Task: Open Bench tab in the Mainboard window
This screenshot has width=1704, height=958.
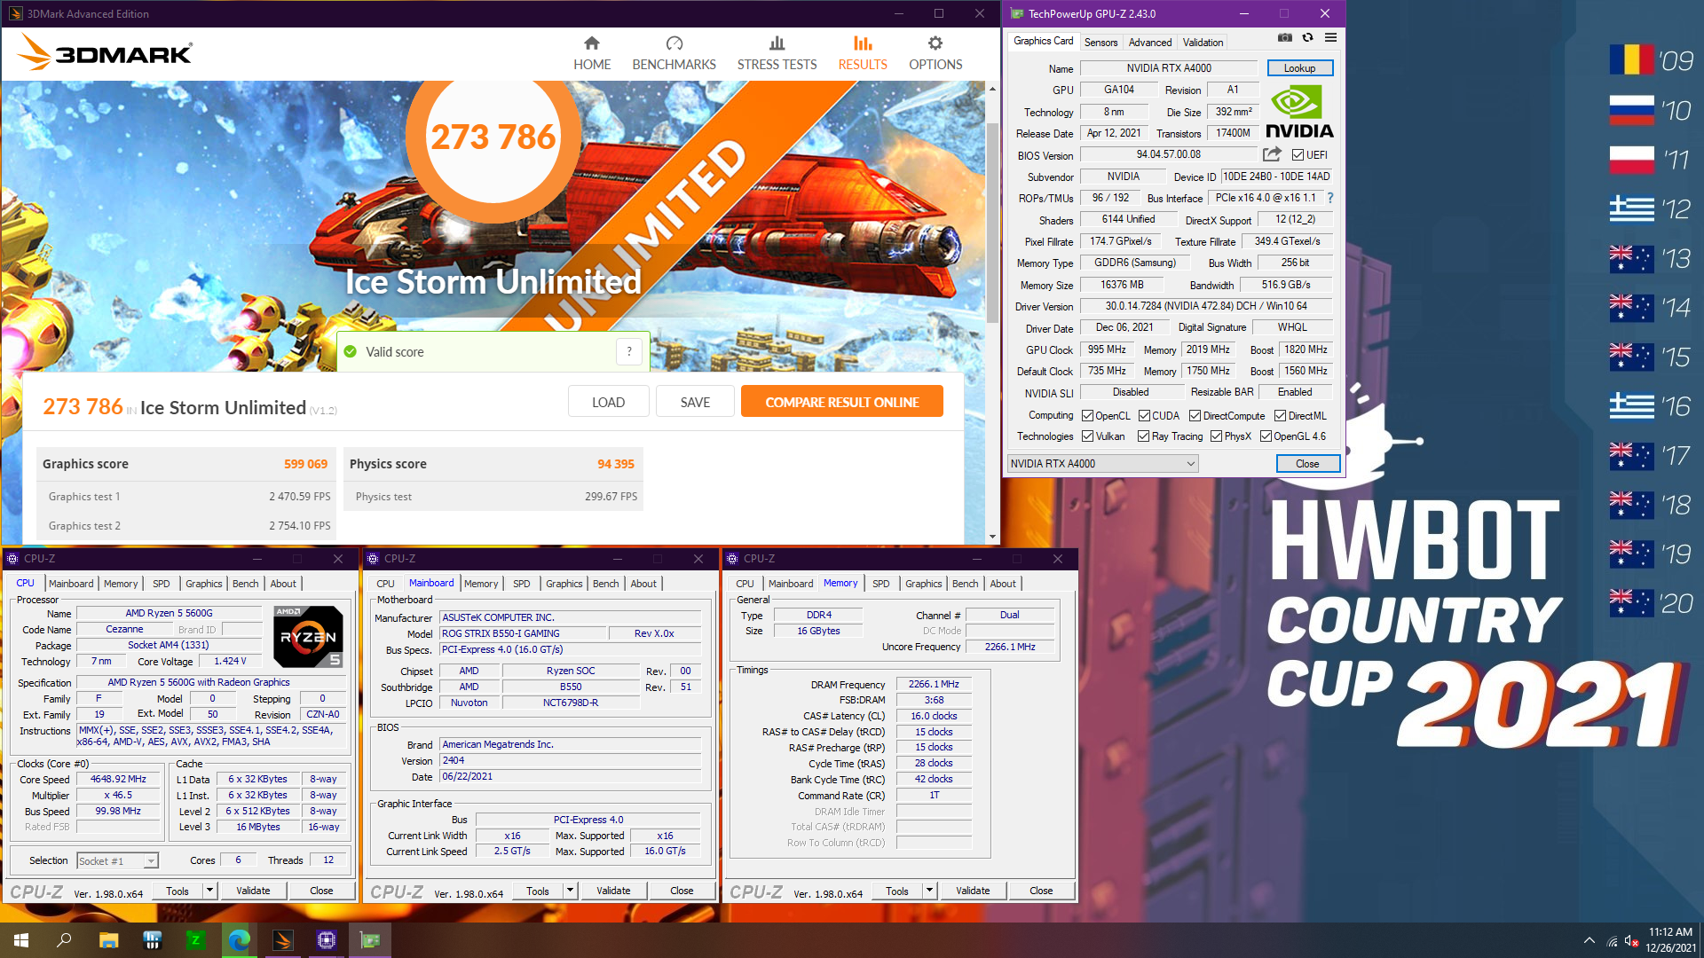Action: coord(605,584)
